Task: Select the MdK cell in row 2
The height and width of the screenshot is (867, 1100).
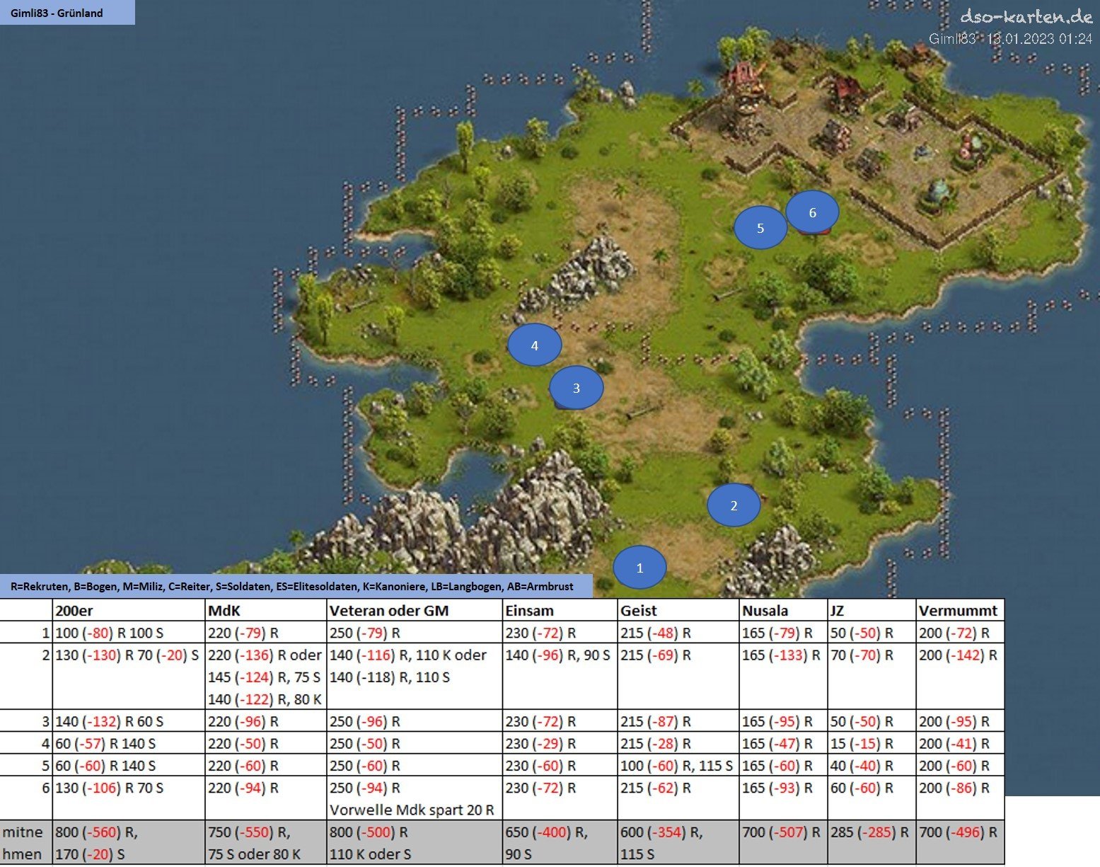Action: point(265,677)
